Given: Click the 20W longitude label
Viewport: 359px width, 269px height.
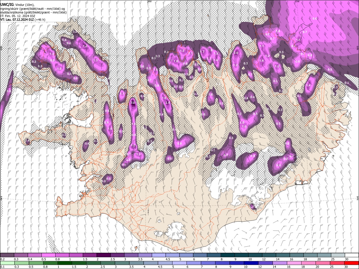Looking at the screenshot, I should 149,1.
